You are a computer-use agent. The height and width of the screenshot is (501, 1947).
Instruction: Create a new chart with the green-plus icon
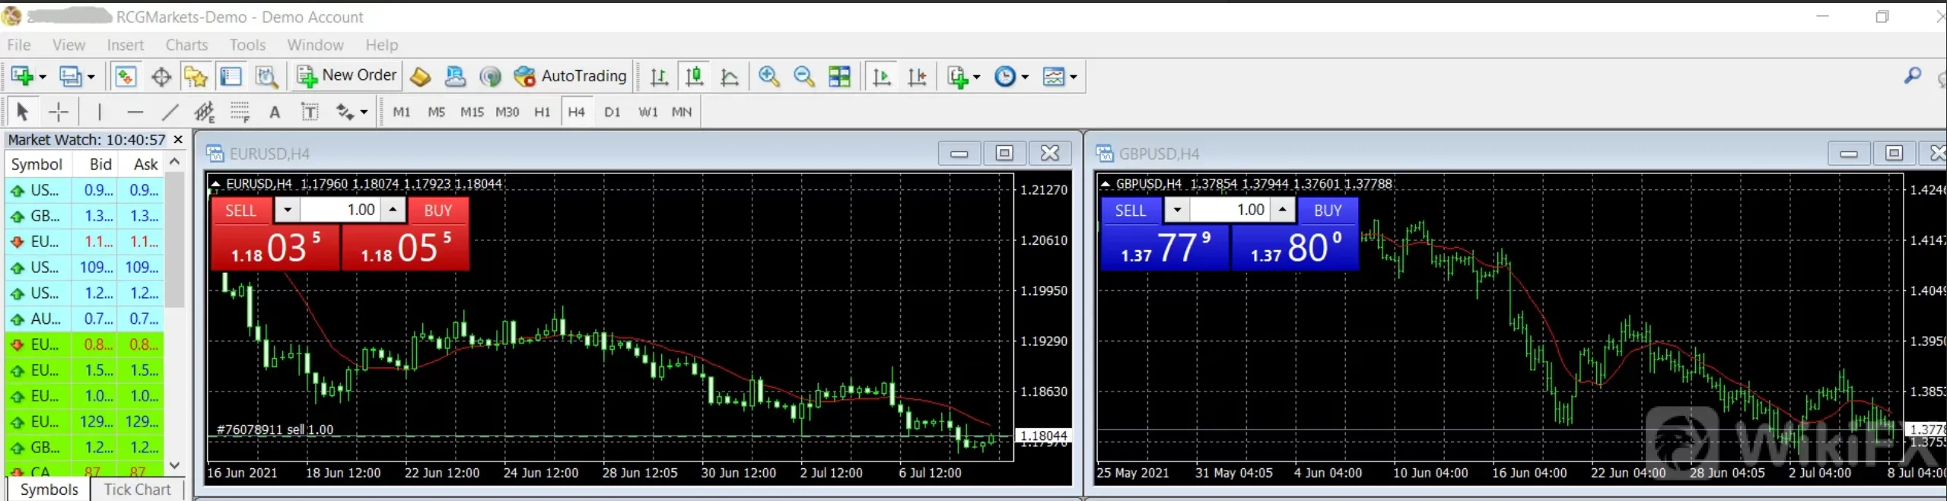click(x=22, y=76)
